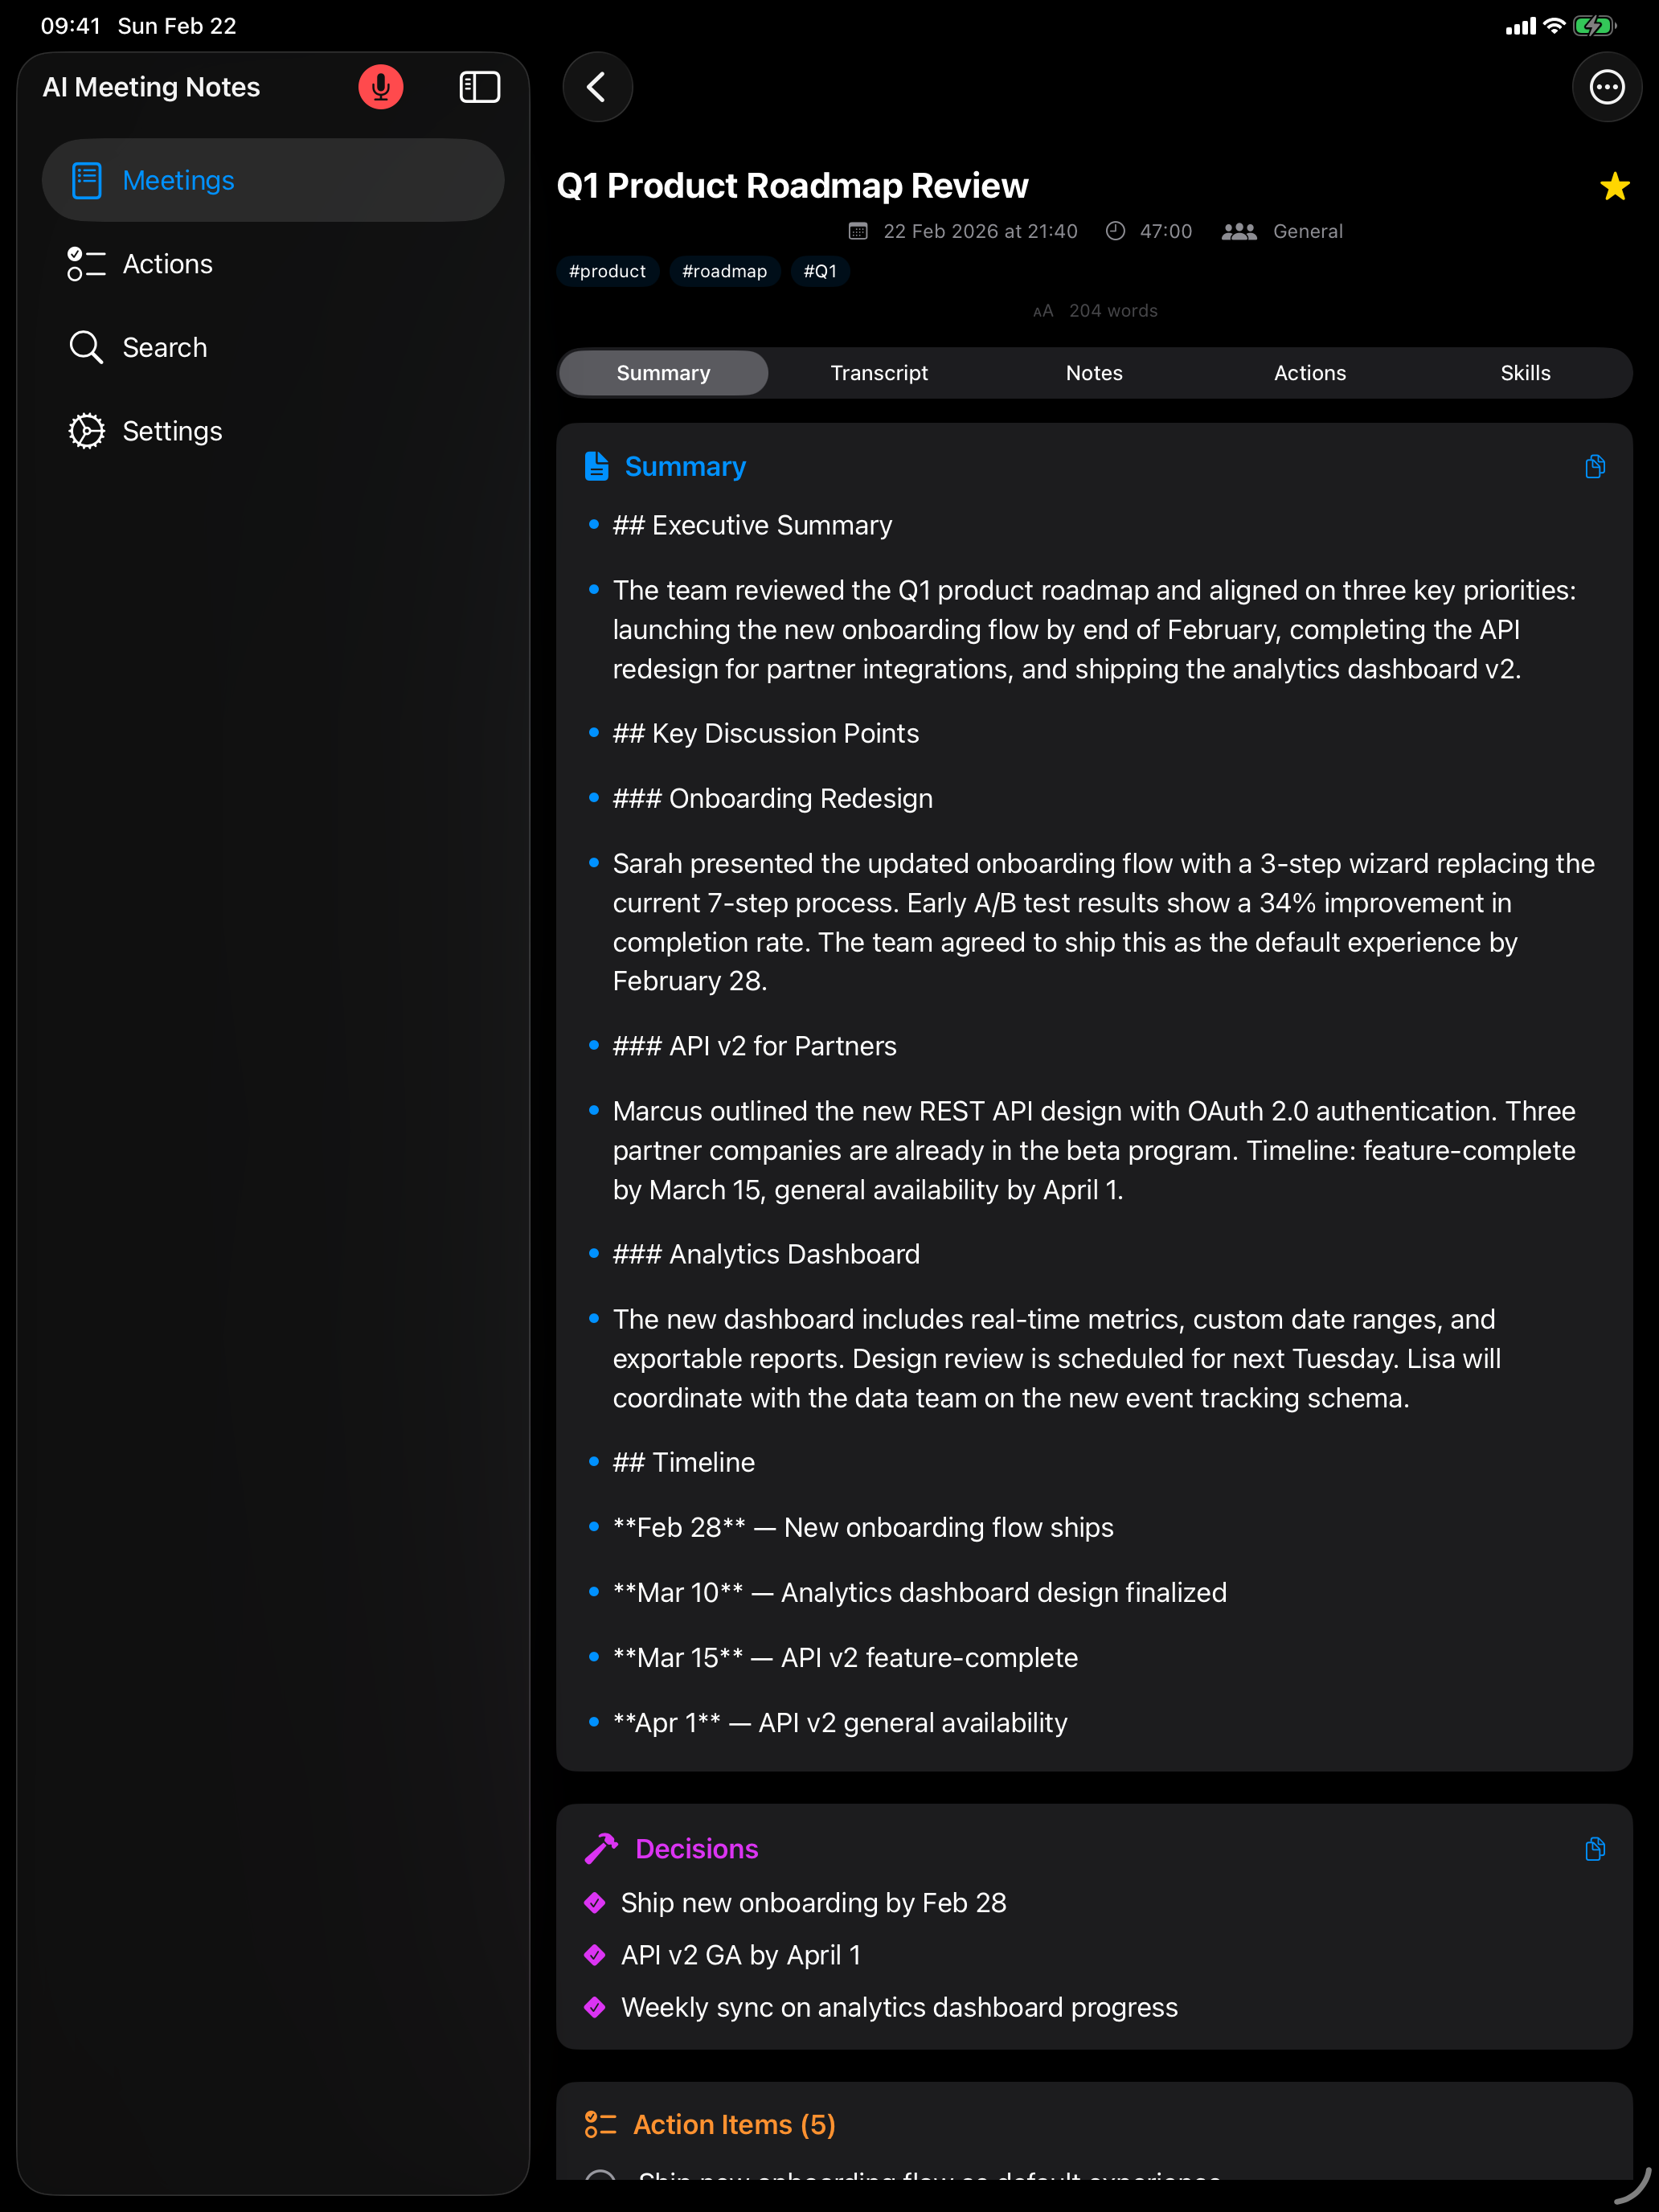Screen dimensions: 1659x2212
Task: Click the Settings gear icon
Action: pos(86,431)
